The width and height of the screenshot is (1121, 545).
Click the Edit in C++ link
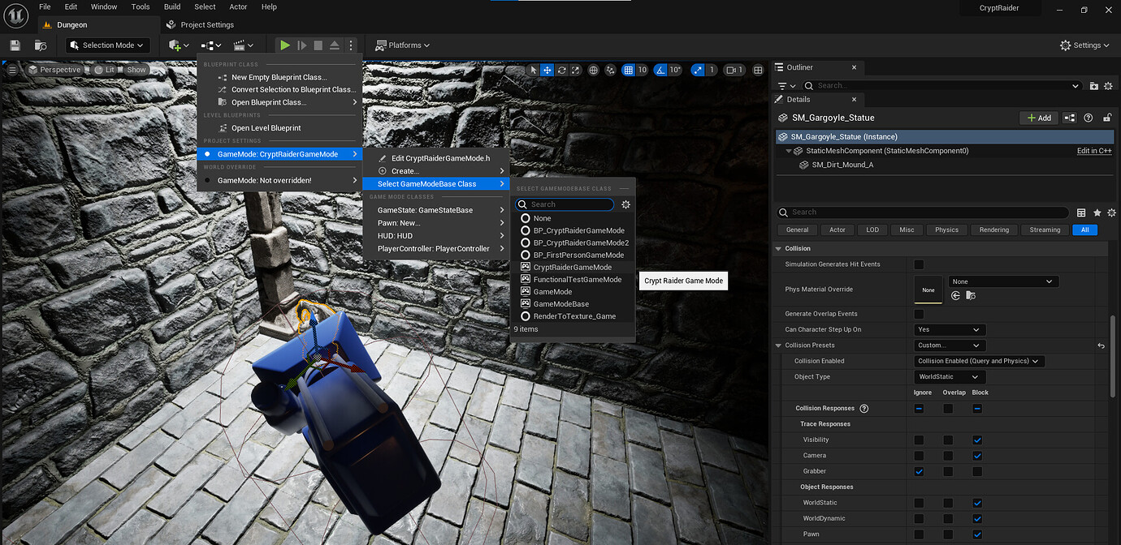[1093, 151]
